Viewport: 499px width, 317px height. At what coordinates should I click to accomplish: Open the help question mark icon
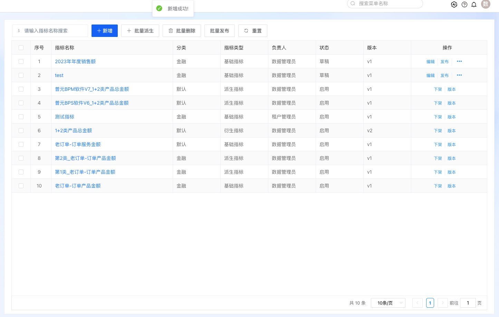464,4
